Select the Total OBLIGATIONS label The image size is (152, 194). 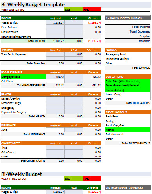[x=138, y=103]
